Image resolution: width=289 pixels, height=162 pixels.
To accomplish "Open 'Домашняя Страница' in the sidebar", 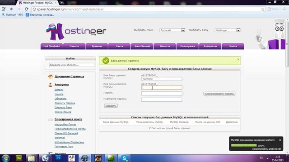I will tap(69, 76).
